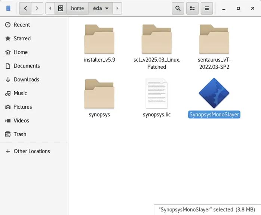Open the eda path dropdown menu
This screenshot has height=215, width=261.
tap(101, 8)
